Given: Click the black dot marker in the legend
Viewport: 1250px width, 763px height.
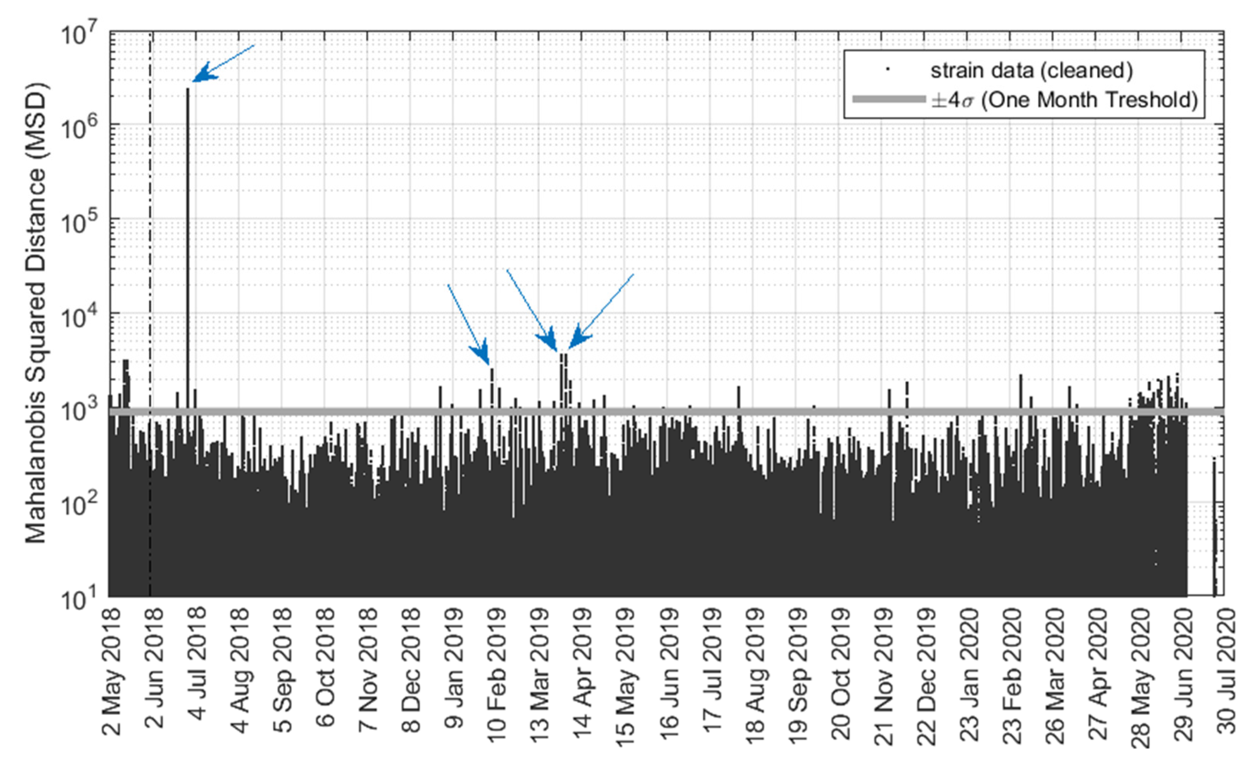Looking at the screenshot, I should [x=887, y=69].
